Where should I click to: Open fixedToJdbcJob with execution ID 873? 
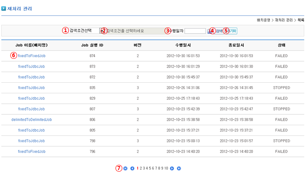pyautogui.click(x=31, y=66)
